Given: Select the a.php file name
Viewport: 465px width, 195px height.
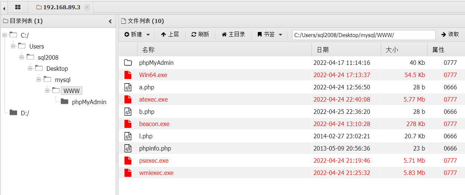Looking at the screenshot, I should point(147,87).
